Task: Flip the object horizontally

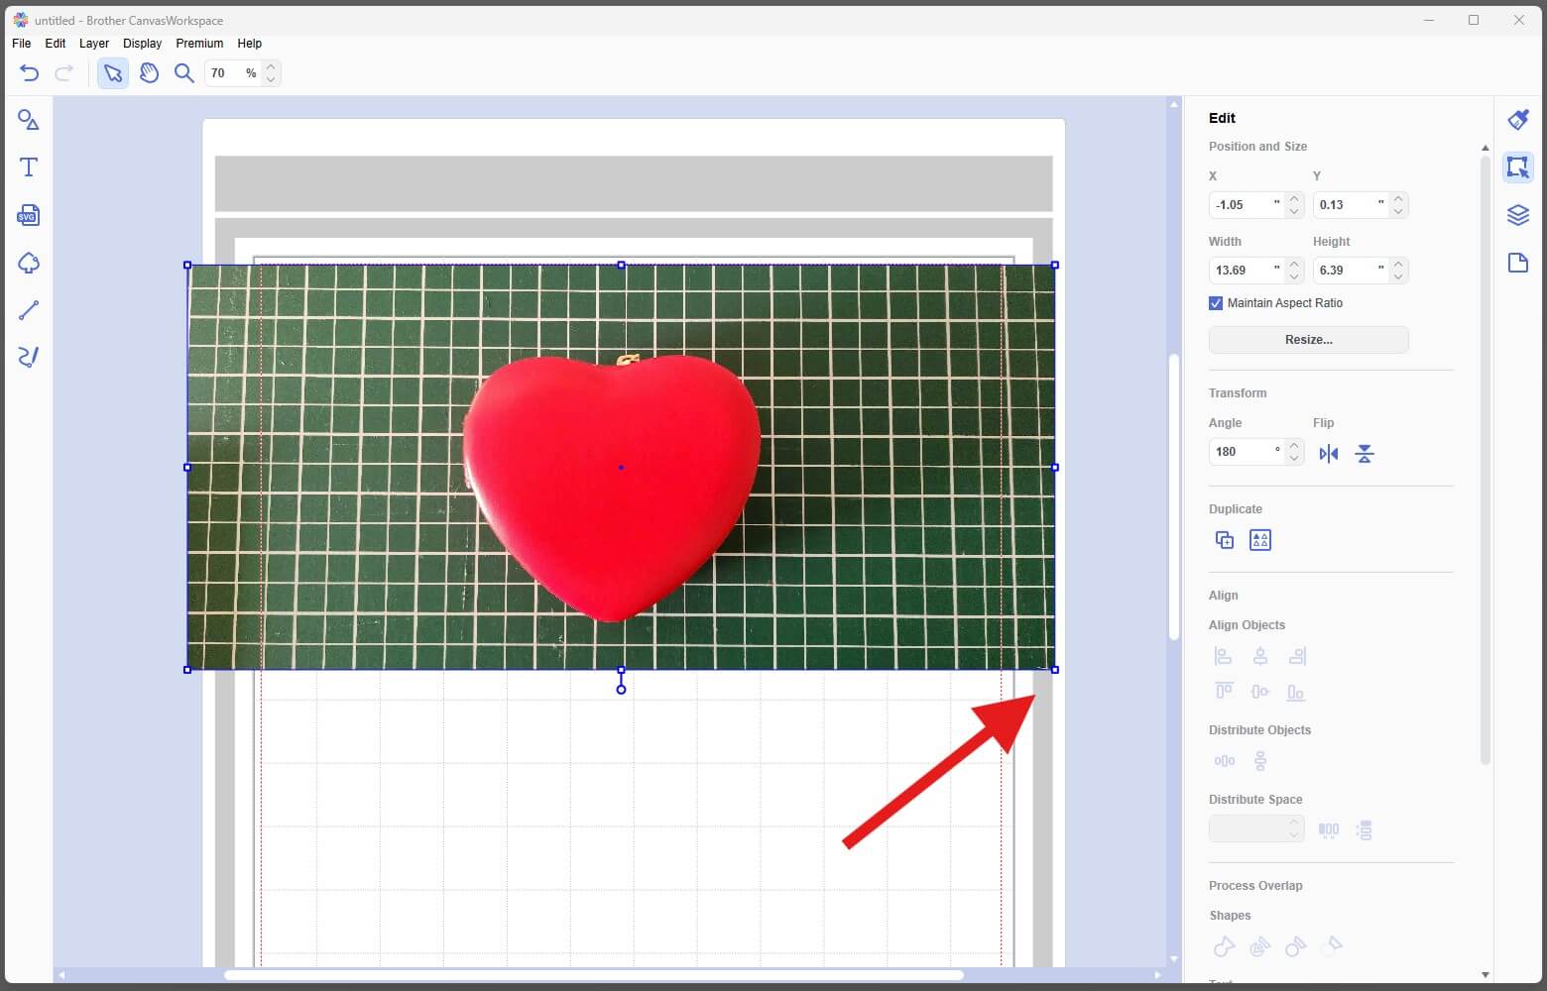Action: tap(1329, 454)
